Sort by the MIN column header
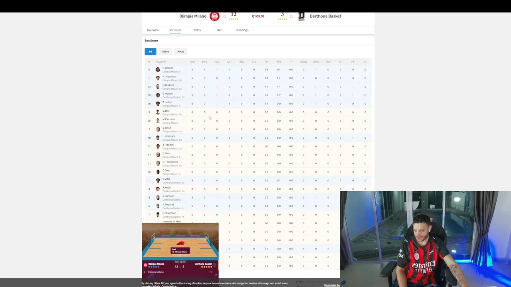 pos(192,62)
